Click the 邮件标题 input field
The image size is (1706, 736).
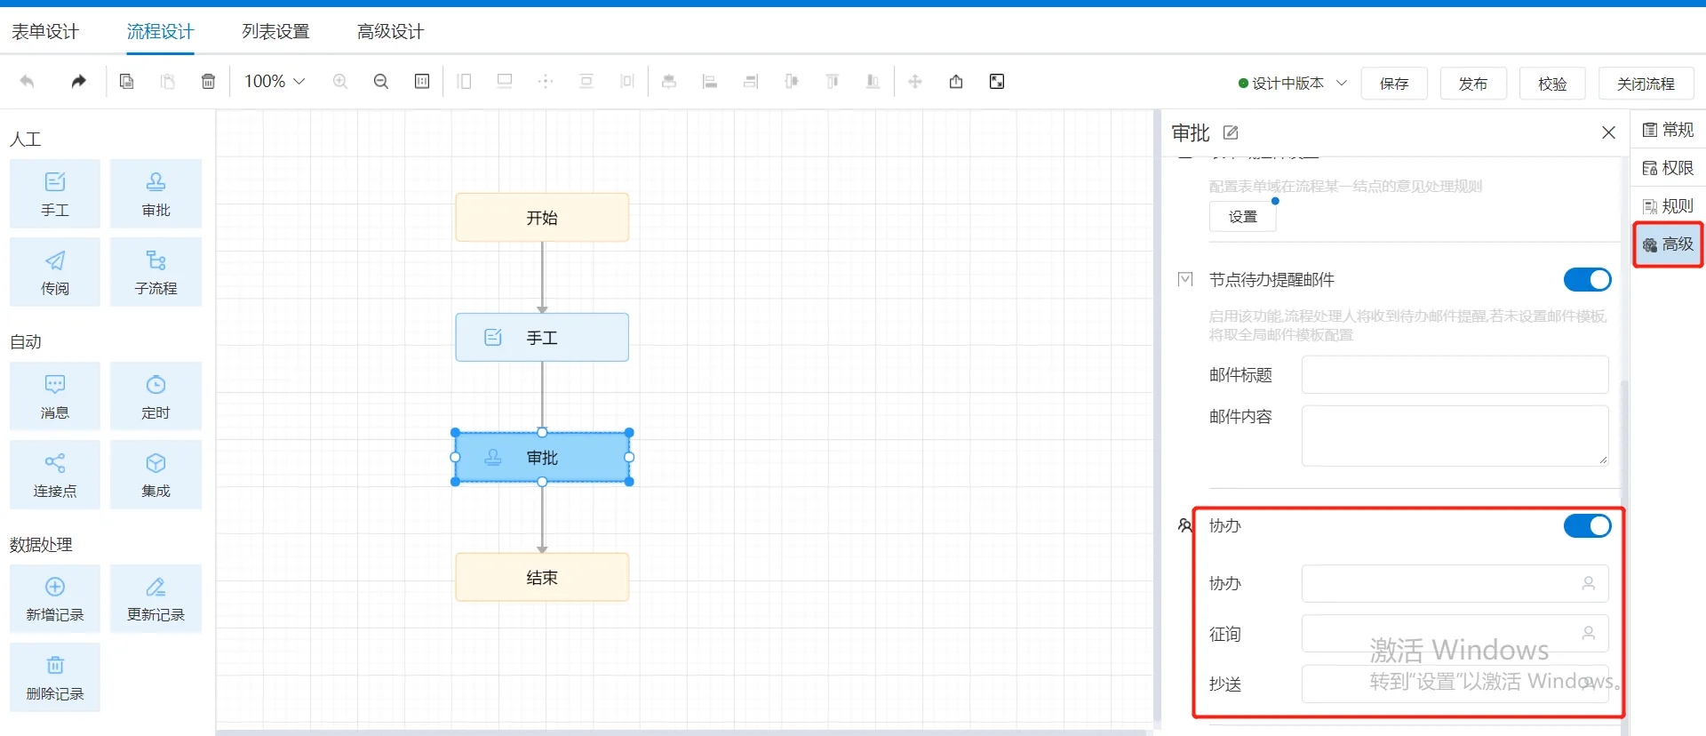tap(1455, 375)
